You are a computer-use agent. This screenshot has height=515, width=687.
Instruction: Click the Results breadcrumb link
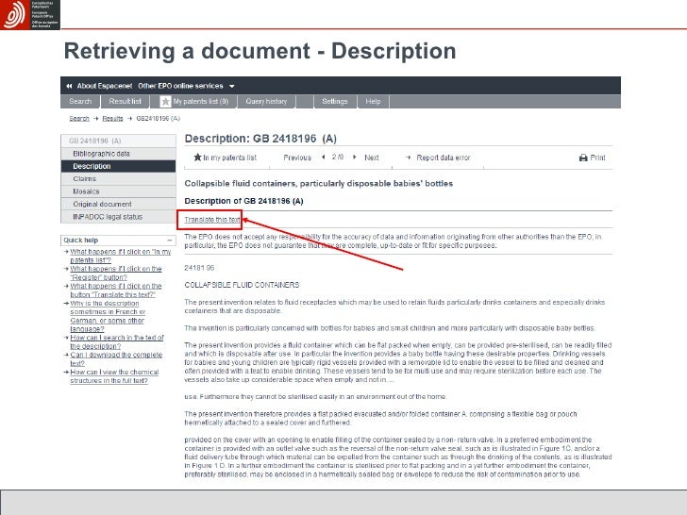point(112,119)
